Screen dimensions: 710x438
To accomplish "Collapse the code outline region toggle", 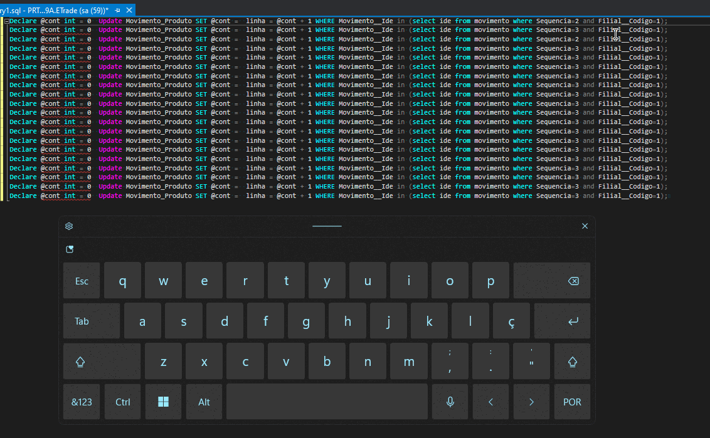I will (x=7, y=21).
